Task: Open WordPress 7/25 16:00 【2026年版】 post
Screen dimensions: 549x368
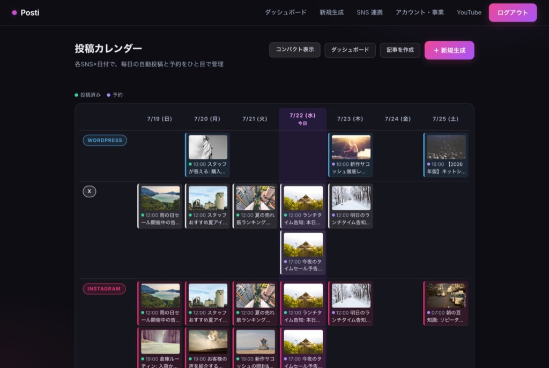Action: pyautogui.click(x=446, y=155)
